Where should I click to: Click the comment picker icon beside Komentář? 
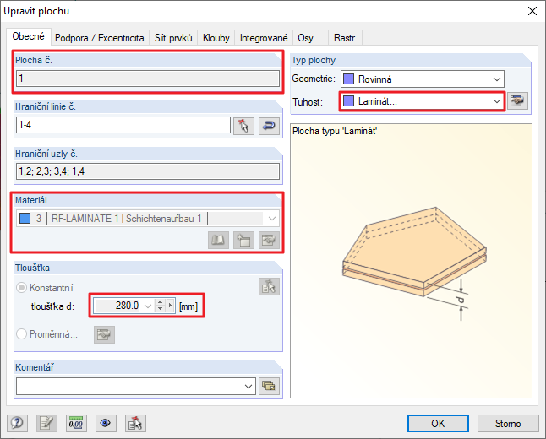coord(269,386)
